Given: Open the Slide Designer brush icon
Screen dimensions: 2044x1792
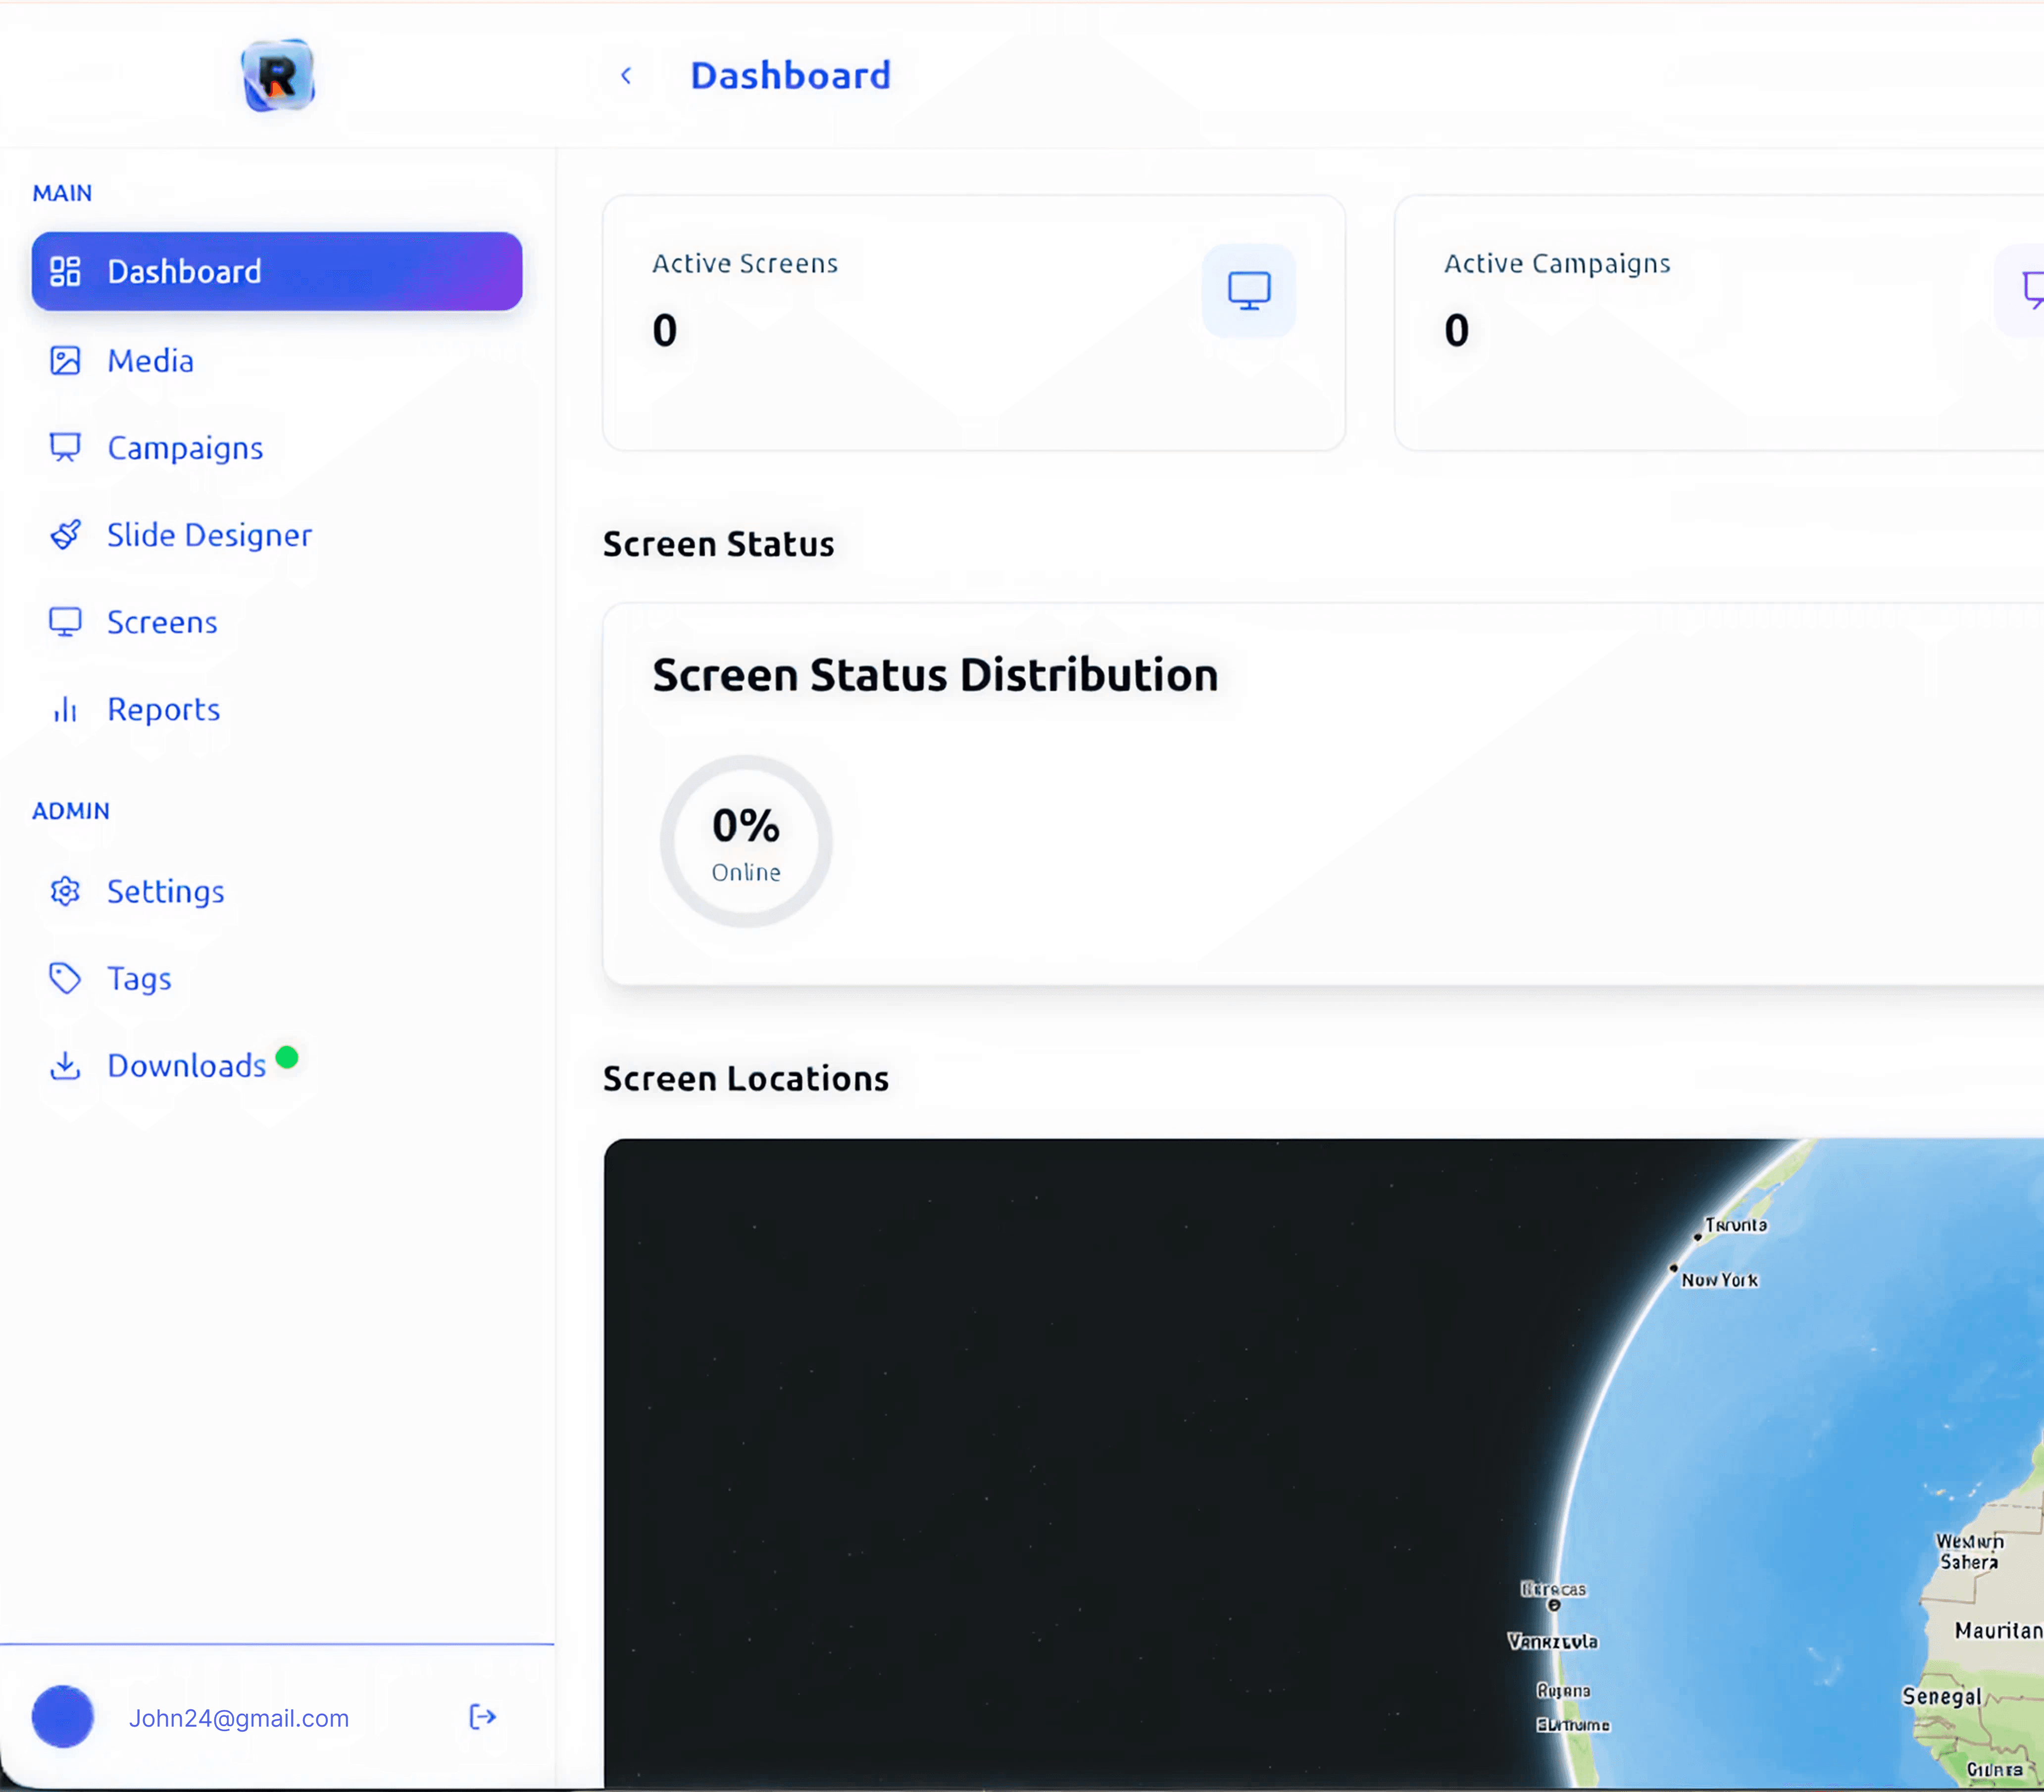Looking at the screenshot, I should 66,535.
